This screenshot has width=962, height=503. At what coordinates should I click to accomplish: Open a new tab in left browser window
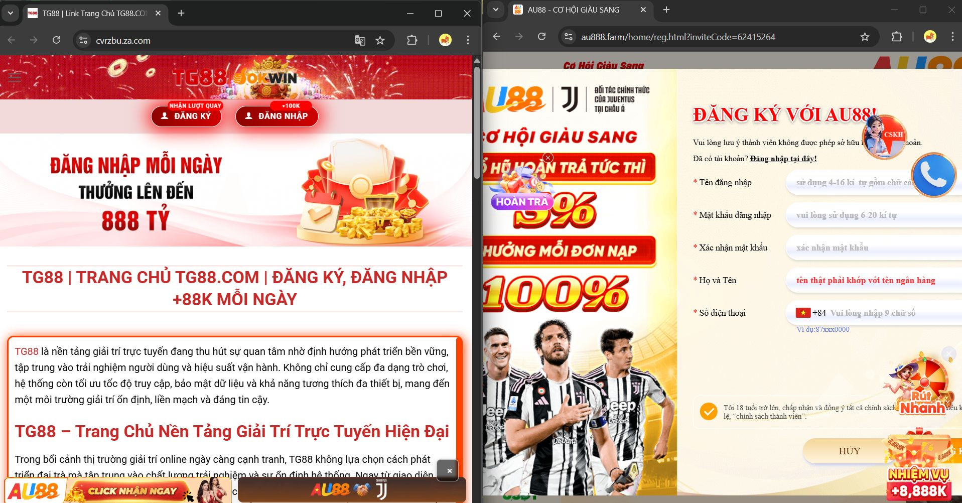coord(181,14)
